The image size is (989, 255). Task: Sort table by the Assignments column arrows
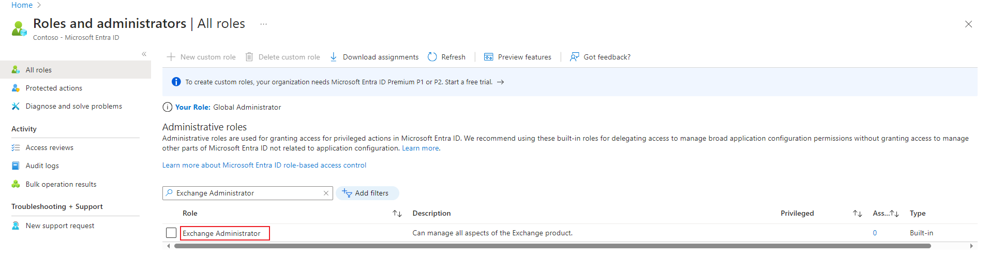click(x=894, y=214)
